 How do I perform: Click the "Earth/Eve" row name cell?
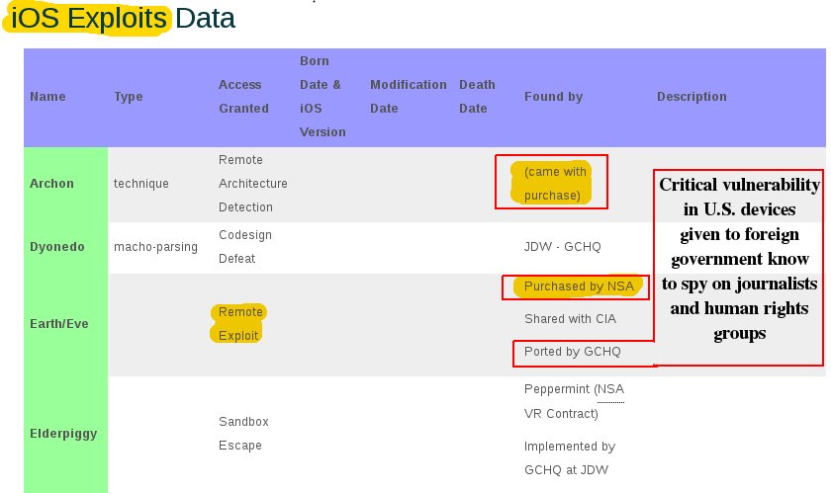pos(58,324)
